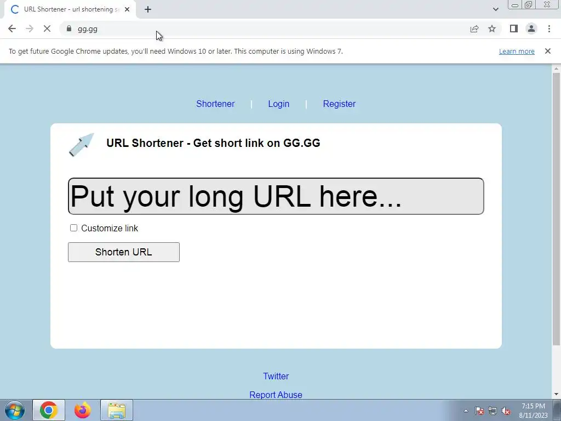Share this page icon
Viewport: 561px width, 421px height.
coord(474,29)
